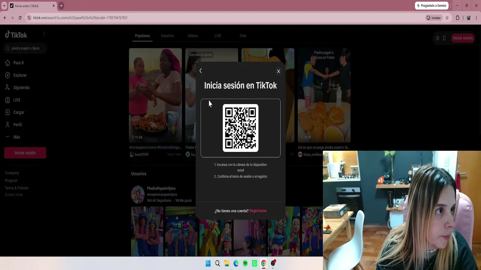
Task: Go back in the TikTok login dialog
Action: click(201, 71)
